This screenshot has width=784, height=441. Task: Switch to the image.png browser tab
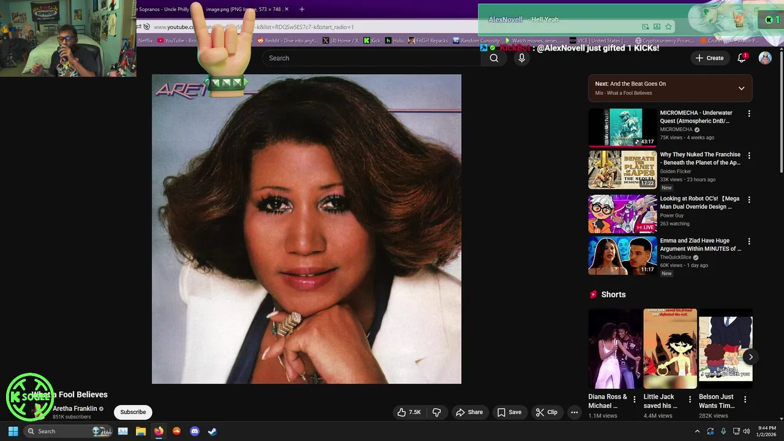[243, 9]
